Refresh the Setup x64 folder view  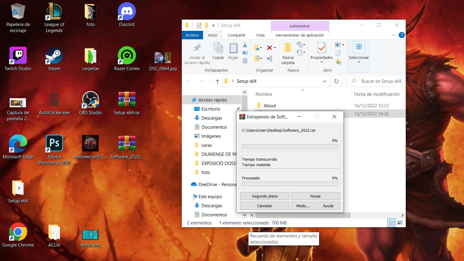(336, 81)
